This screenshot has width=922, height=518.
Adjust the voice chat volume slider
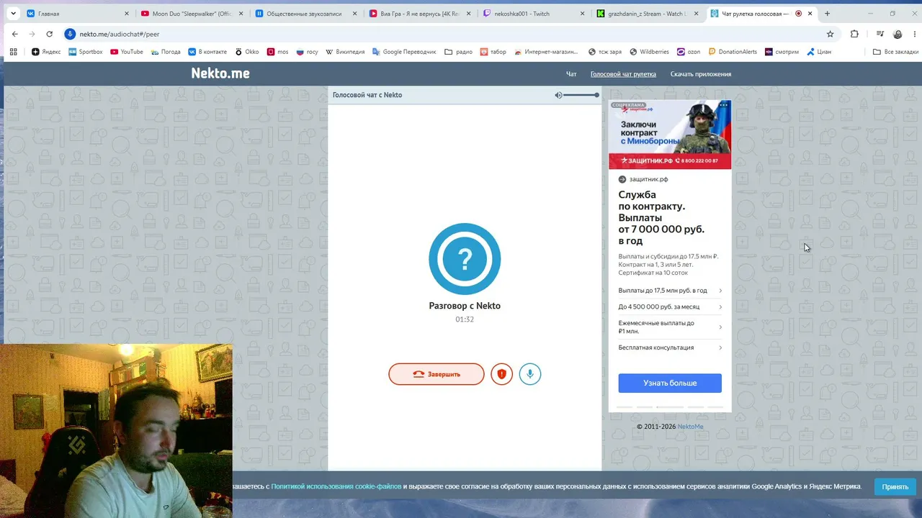[581, 95]
